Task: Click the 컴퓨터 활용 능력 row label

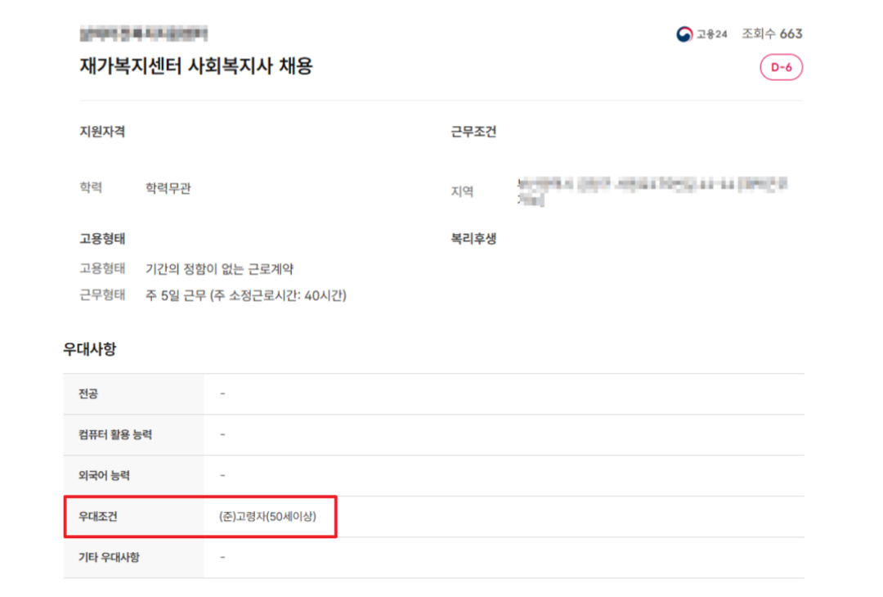Action: [x=110, y=435]
